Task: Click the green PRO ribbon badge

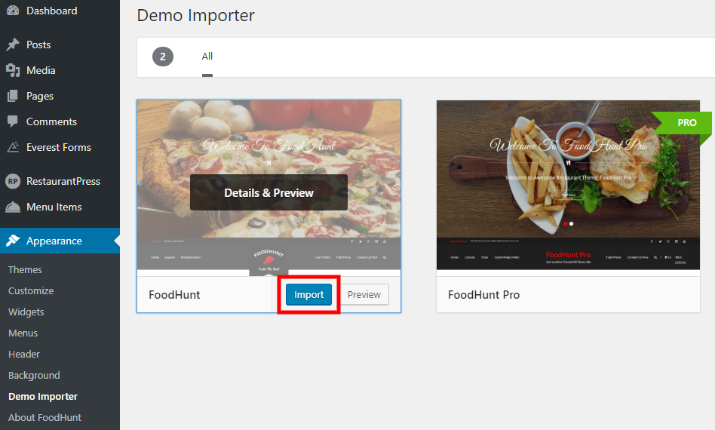Action: [682, 123]
